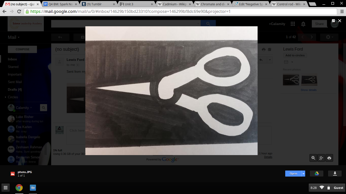Open the Chrome hamburger menu
The height and width of the screenshot is (194, 346).
[341, 12]
